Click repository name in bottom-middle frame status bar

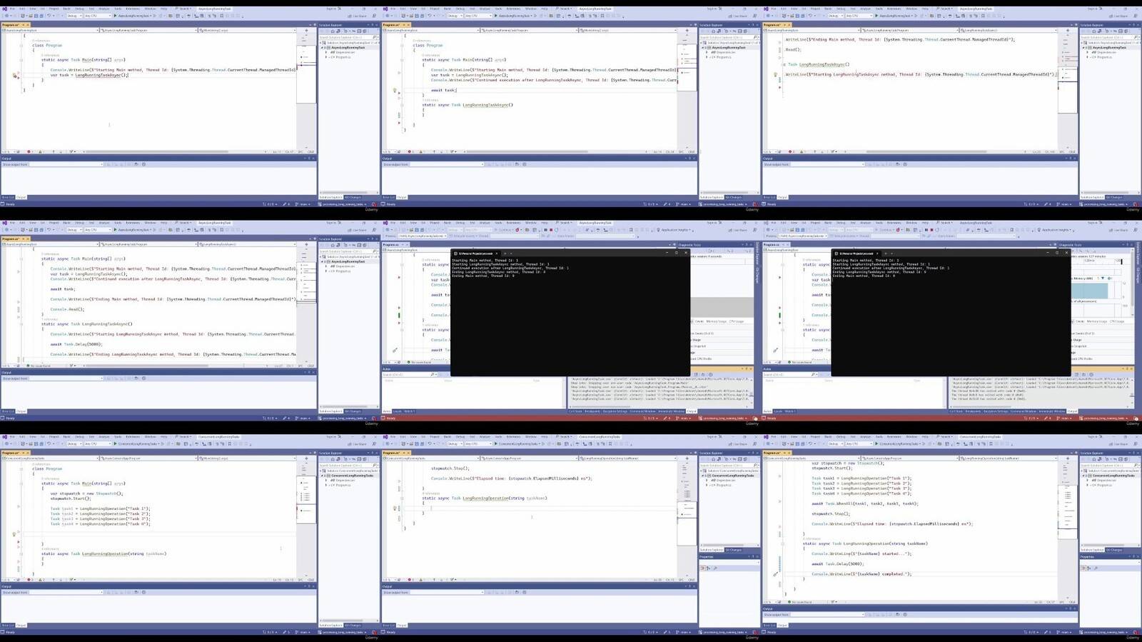click(724, 632)
